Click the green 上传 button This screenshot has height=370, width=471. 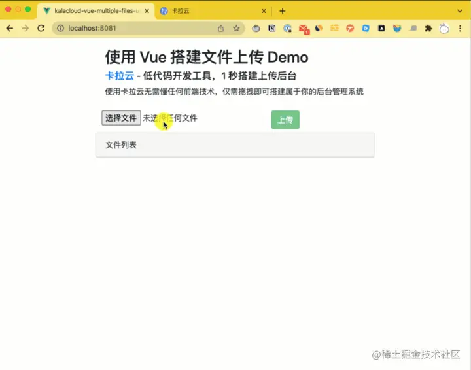[x=285, y=120]
